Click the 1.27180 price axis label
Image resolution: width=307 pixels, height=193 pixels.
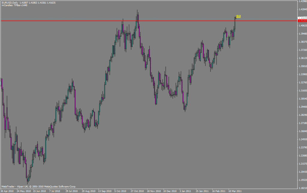click(303, 123)
